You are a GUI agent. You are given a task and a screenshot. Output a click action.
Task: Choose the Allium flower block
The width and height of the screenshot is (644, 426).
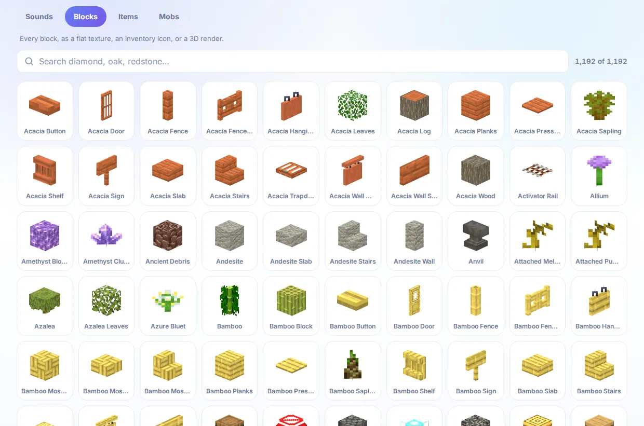pos(599,176)
